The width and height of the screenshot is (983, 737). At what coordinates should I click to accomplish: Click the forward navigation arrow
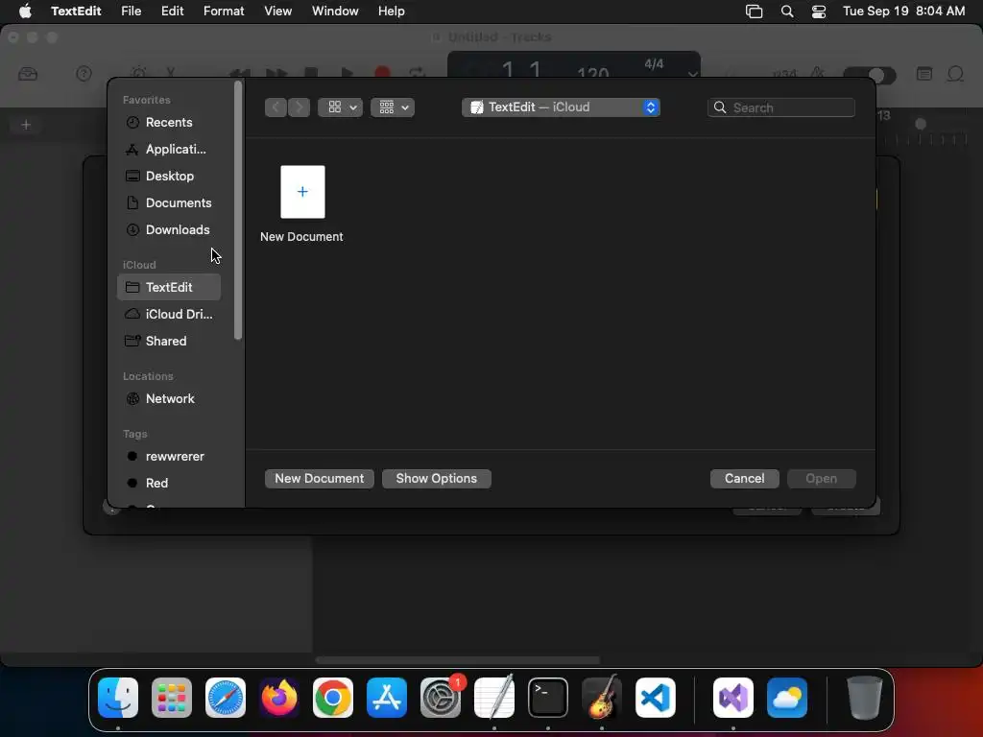tap(300, 107)
